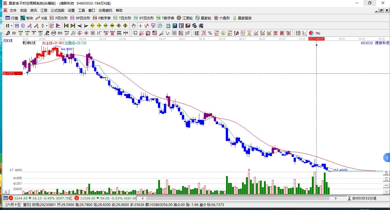The image size is (390, 210).
Task: Click the yellow diamond left-arrow icon
Action: (x=93, y=26)
